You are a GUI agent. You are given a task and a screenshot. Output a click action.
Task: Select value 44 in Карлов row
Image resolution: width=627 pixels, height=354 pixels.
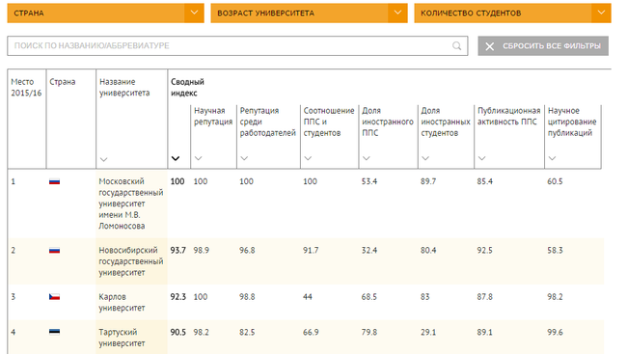coord(307,297)
